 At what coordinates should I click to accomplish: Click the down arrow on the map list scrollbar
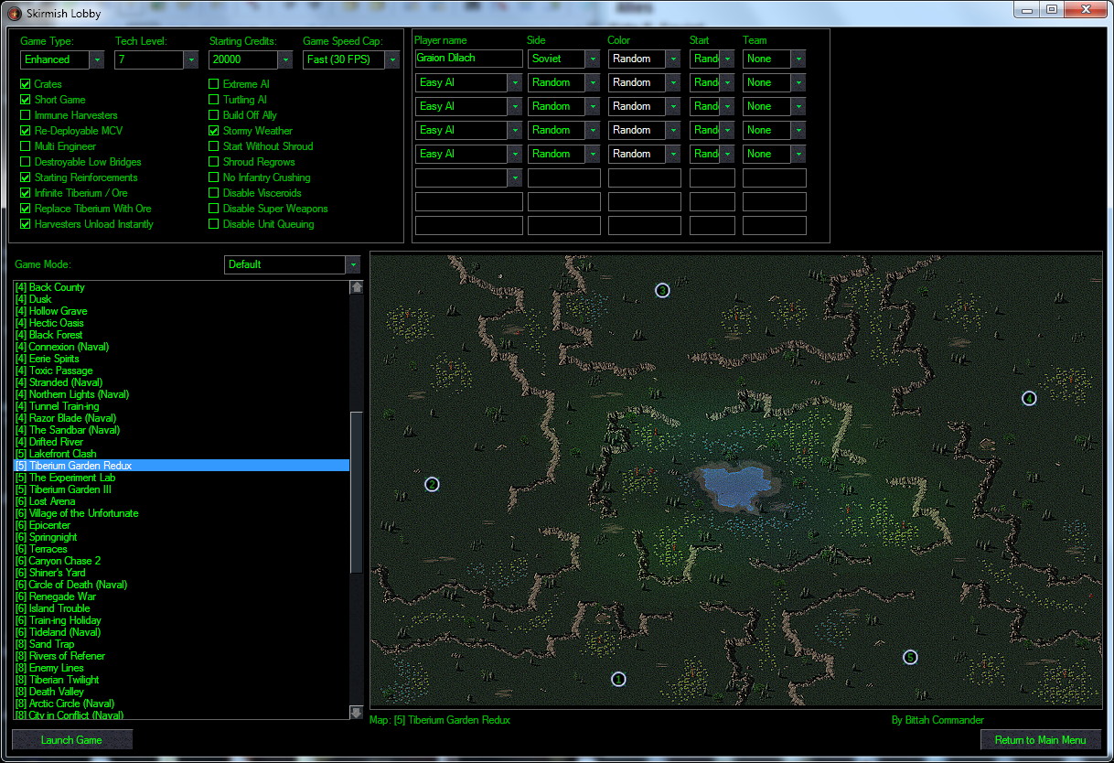[356, 711]
